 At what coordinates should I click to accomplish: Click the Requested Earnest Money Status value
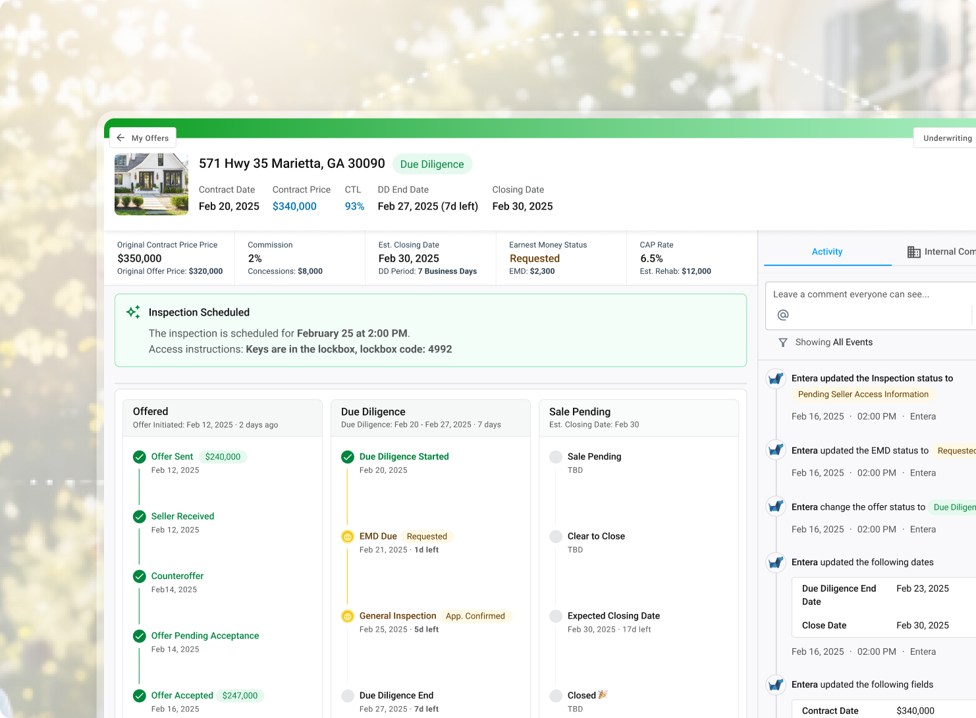tap(534, 258)
